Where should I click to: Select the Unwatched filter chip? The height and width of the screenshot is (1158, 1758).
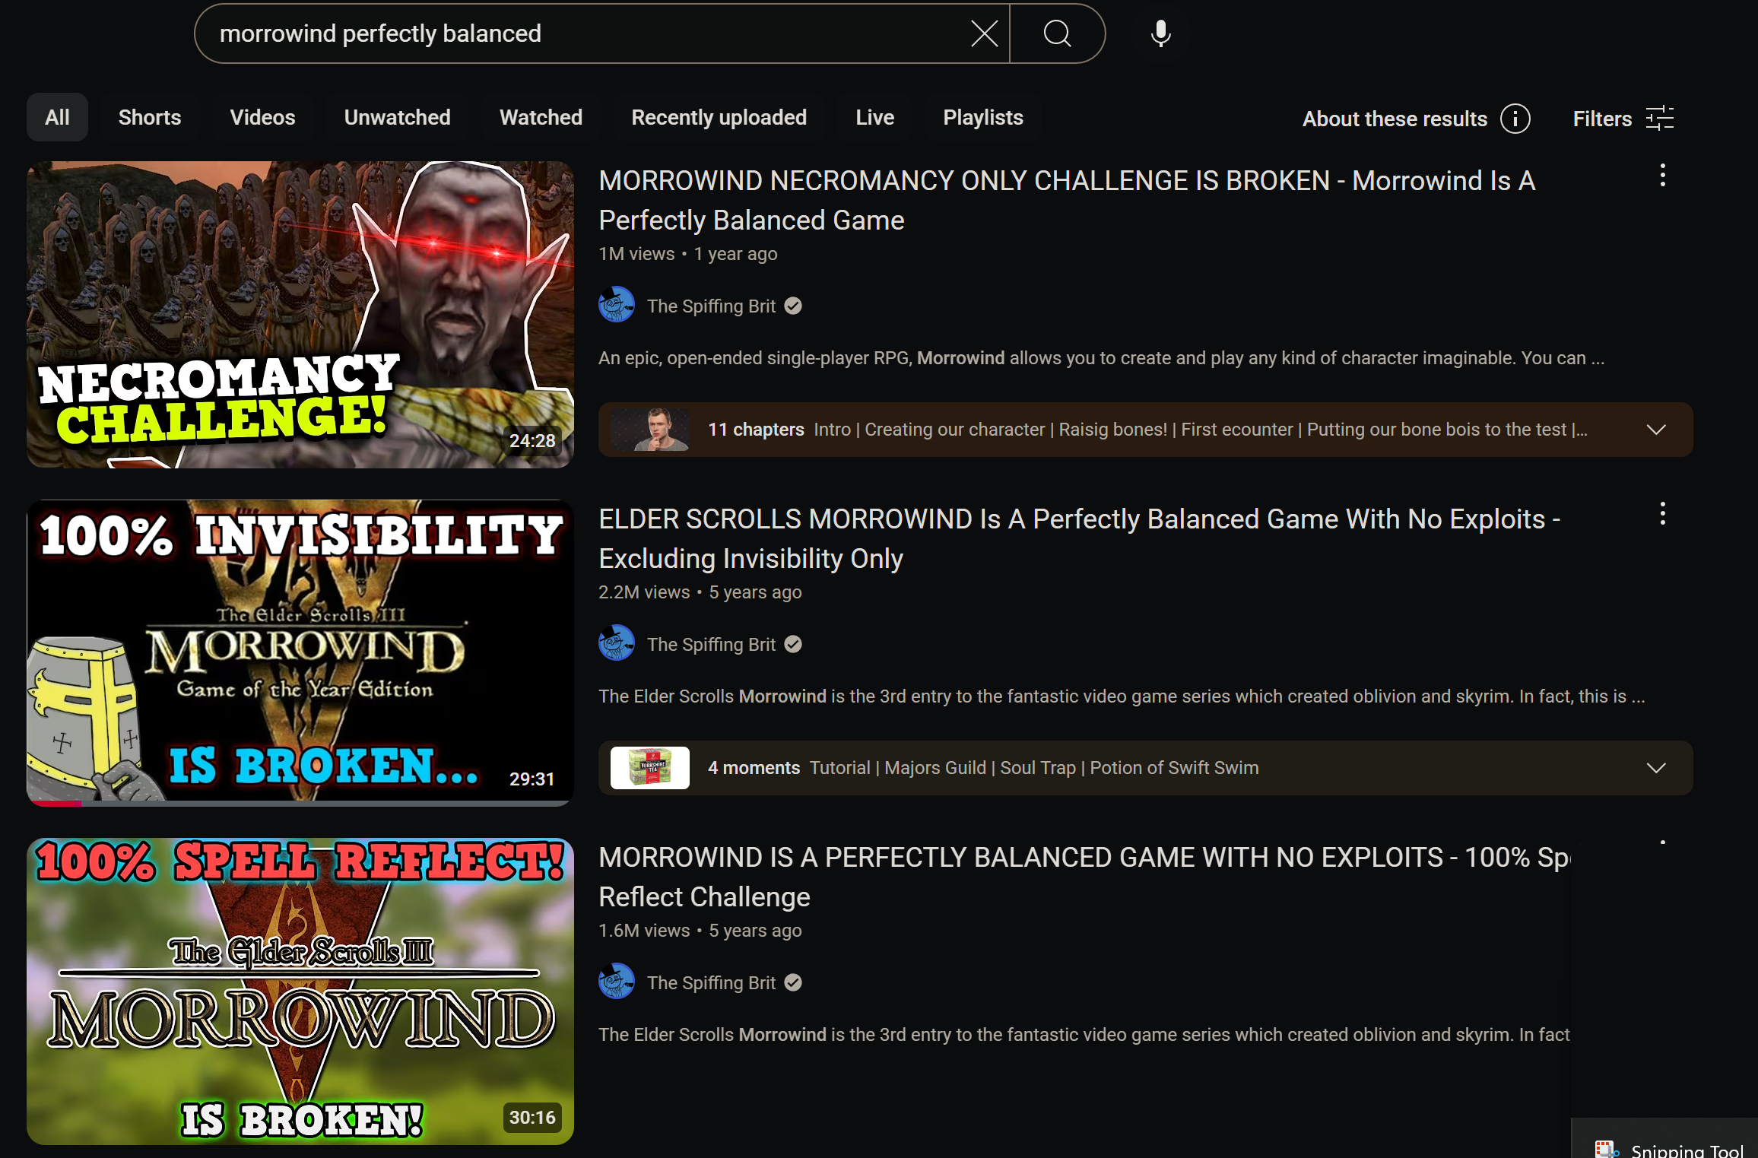coord(397,118)
